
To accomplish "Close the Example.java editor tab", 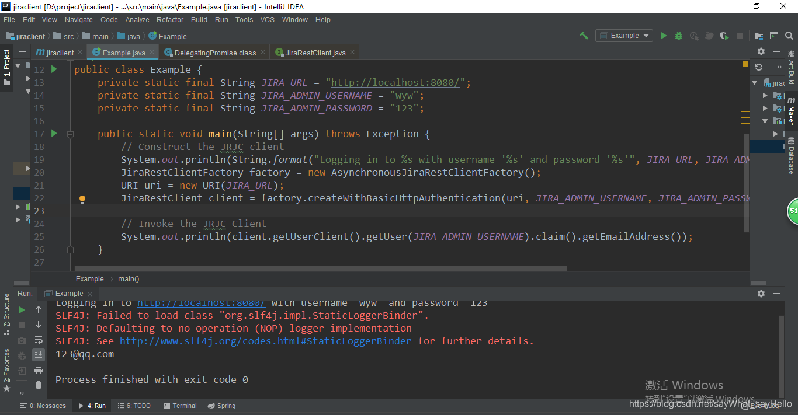I will [x=152, y=53].
